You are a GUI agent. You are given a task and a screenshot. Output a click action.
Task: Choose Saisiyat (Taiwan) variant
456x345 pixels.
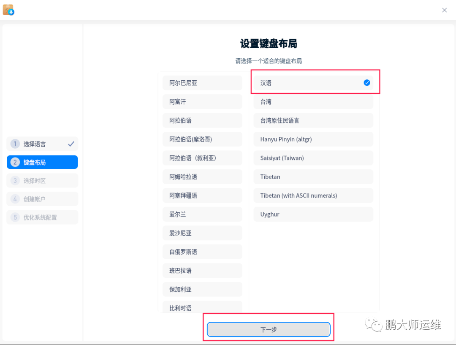[x=313, y=158]
